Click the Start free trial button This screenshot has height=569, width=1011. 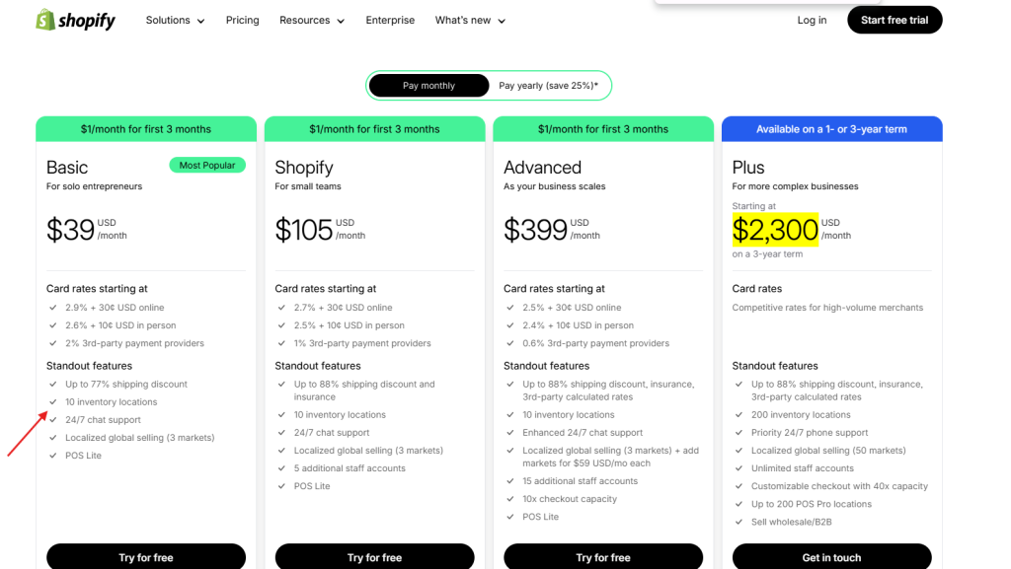pyautogui.click(x=894, y=20)
